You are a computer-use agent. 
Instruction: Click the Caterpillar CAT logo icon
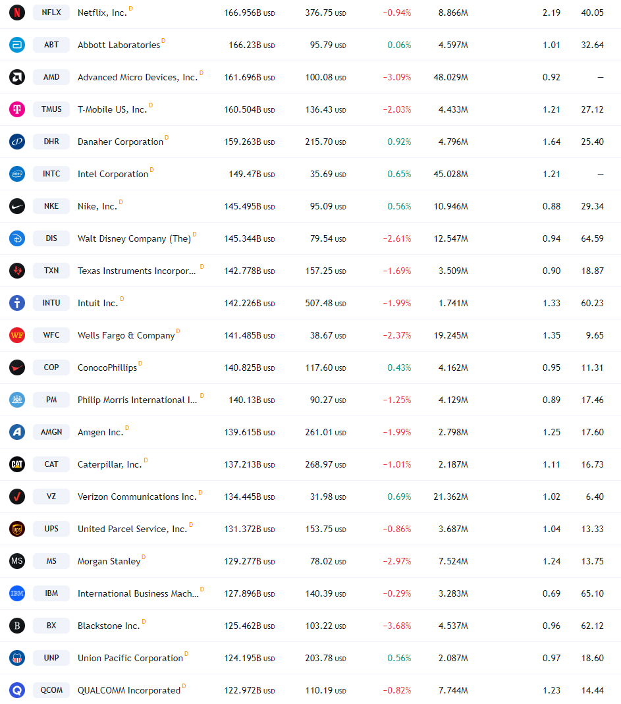click(x=17, y=464)
